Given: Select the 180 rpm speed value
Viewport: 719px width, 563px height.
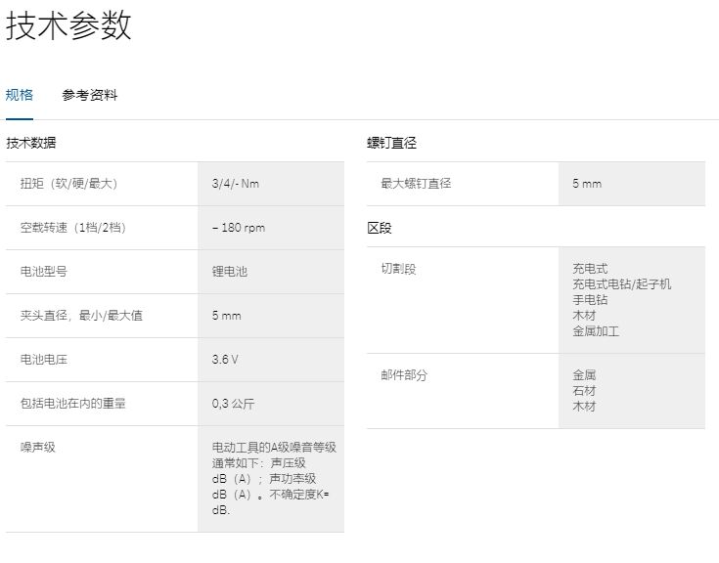Looking at the screenshot, I should [240, 228].
